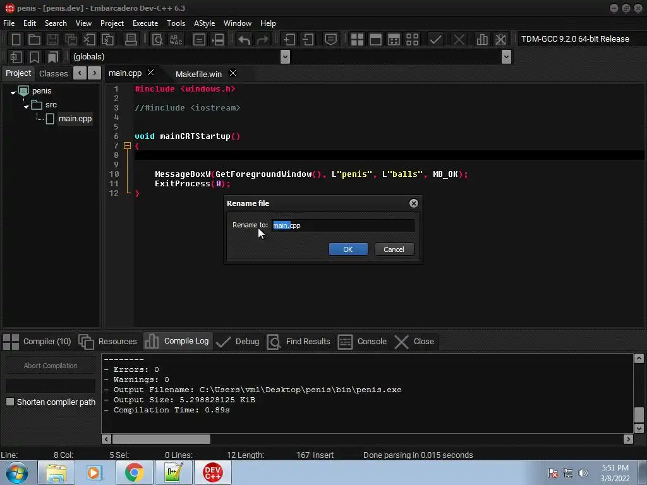Click the Undo arrow icon
The width and height of the screenshot is (647, 485).
(245, 40)
